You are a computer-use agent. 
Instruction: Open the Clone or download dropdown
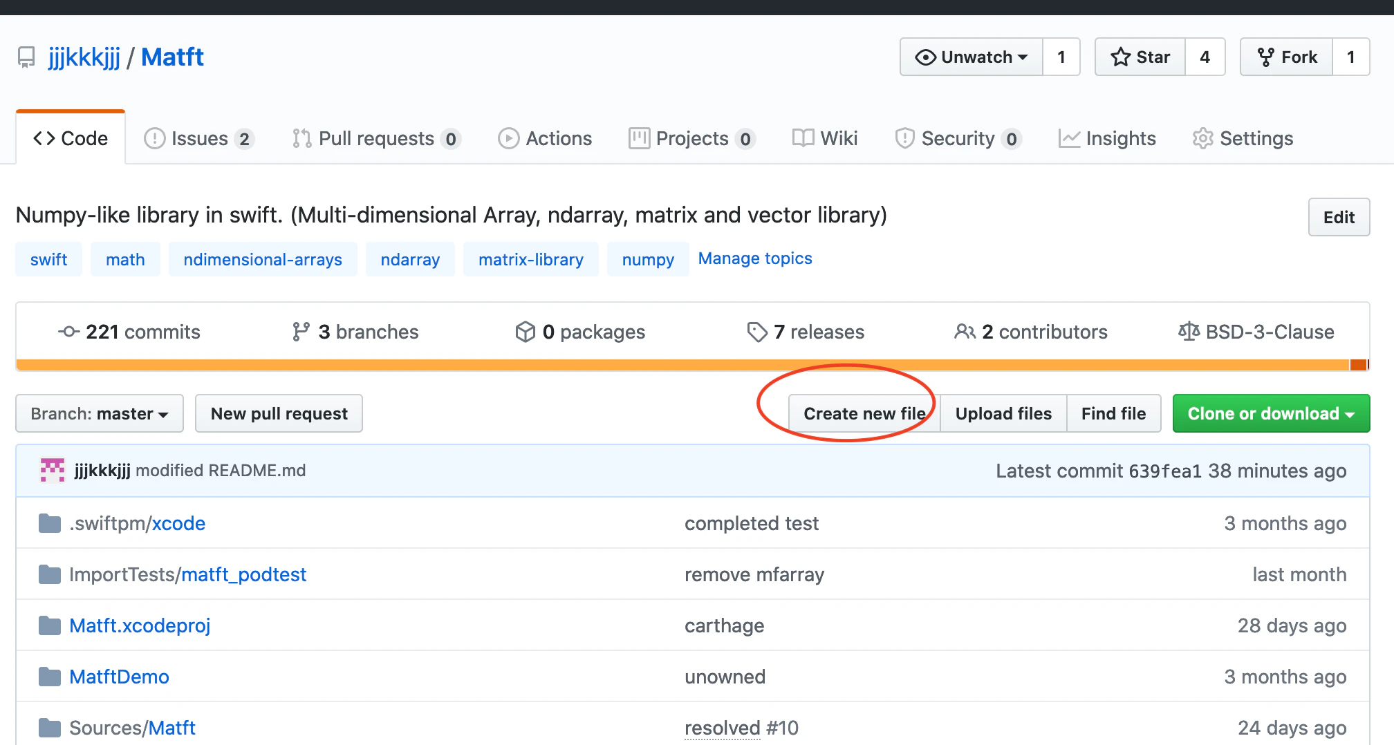[x=1271, y=413]
